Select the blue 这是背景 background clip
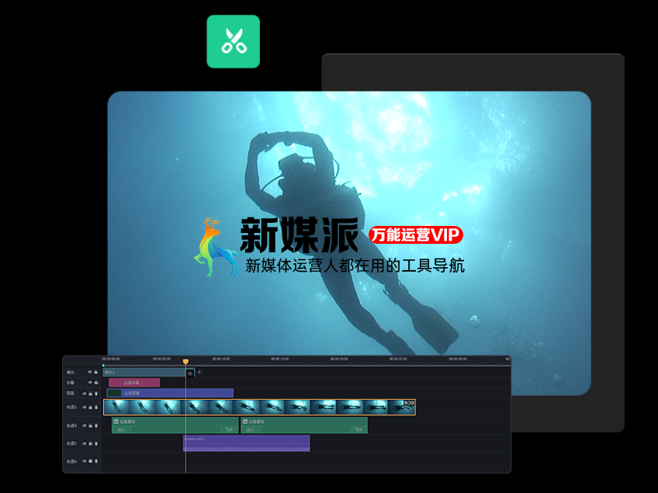This screenshot has width=658, height=493. (x=170, y=393)
